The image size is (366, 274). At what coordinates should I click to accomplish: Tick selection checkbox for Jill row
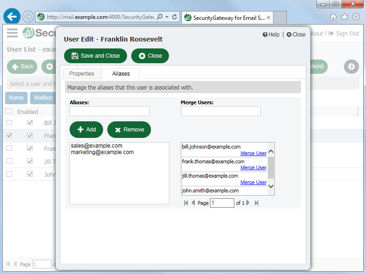9,161
